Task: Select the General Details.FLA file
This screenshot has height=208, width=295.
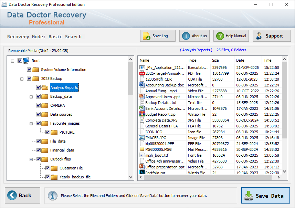Action: (x=161, y=126)
